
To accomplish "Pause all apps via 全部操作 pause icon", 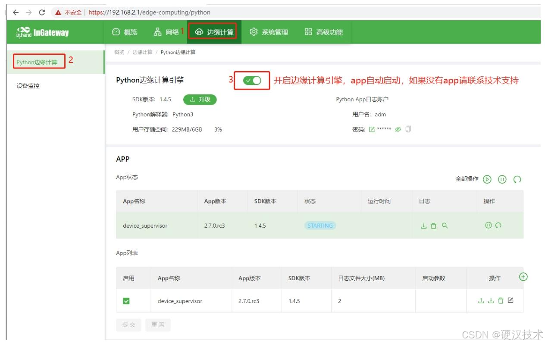I will coord(502,179).
